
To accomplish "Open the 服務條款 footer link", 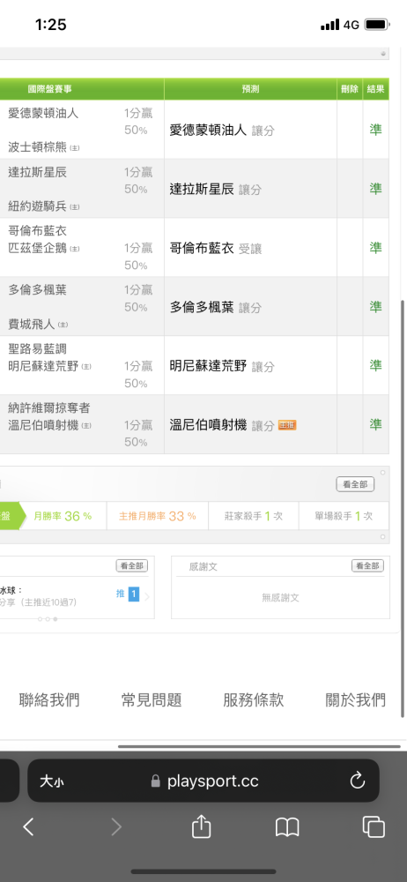I will tap(254, 699).
